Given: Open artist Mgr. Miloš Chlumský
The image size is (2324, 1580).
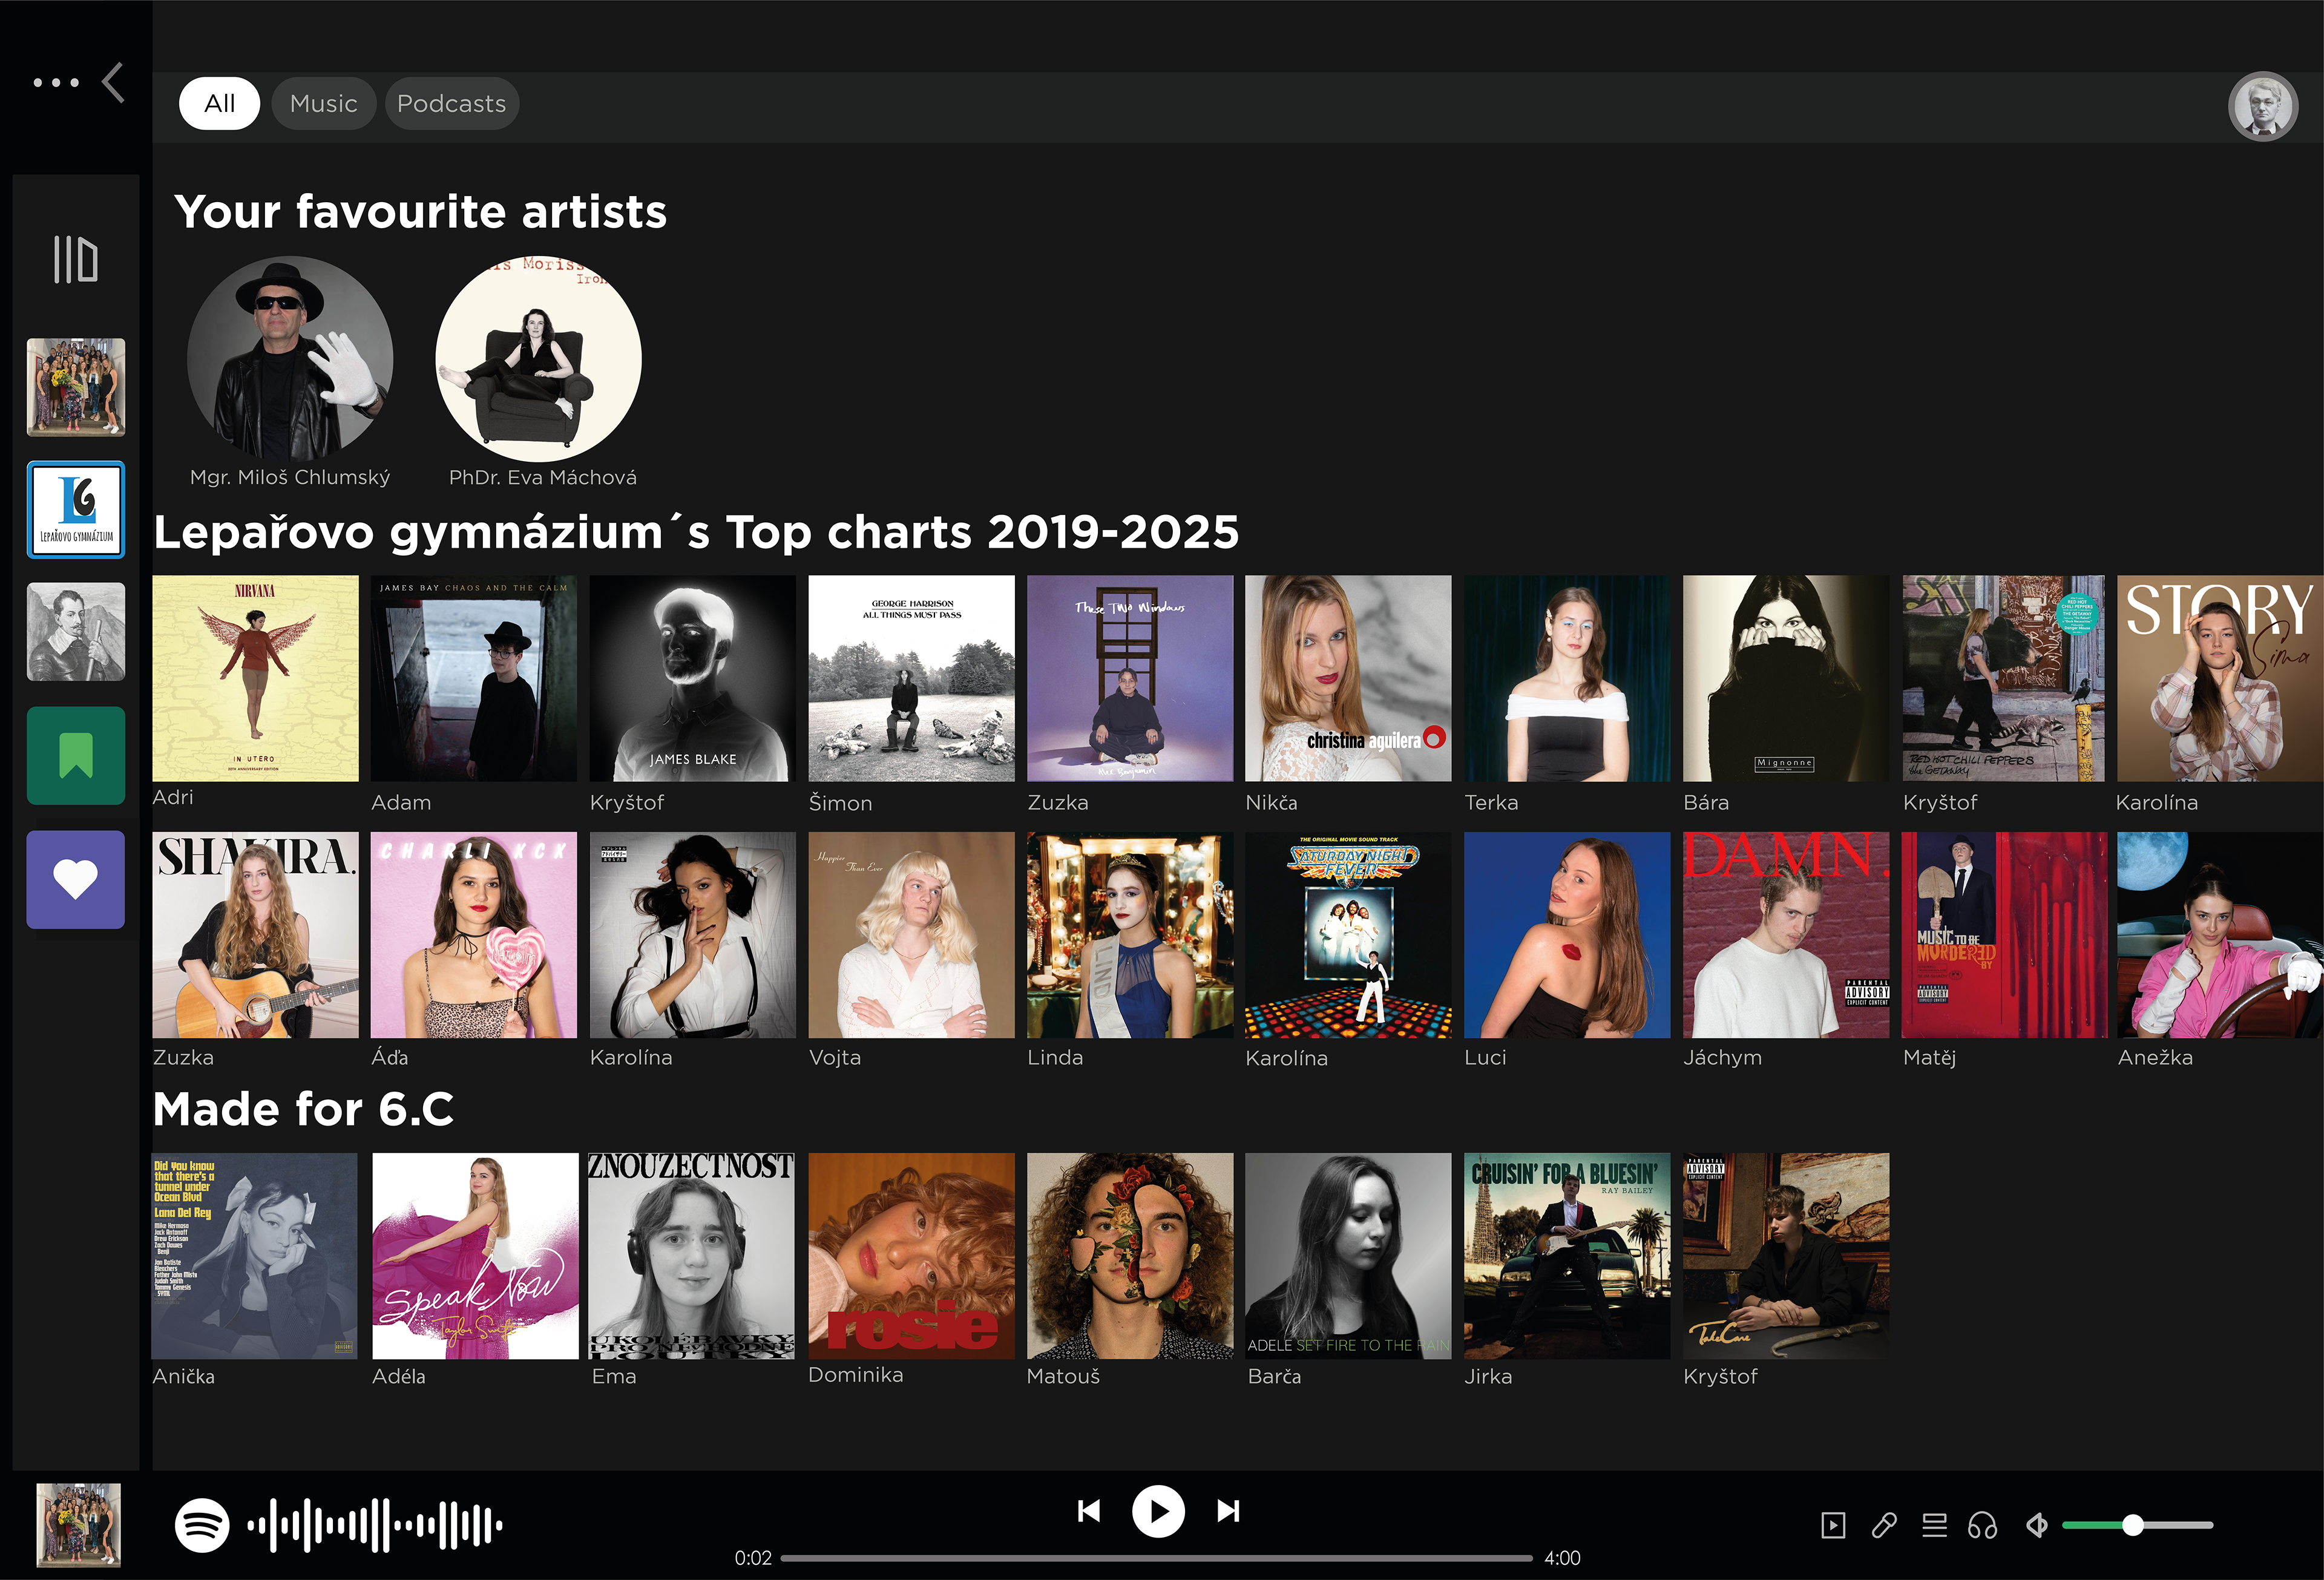Looking at the screenshot, I should pyautogui.click(x=290, y=359).
